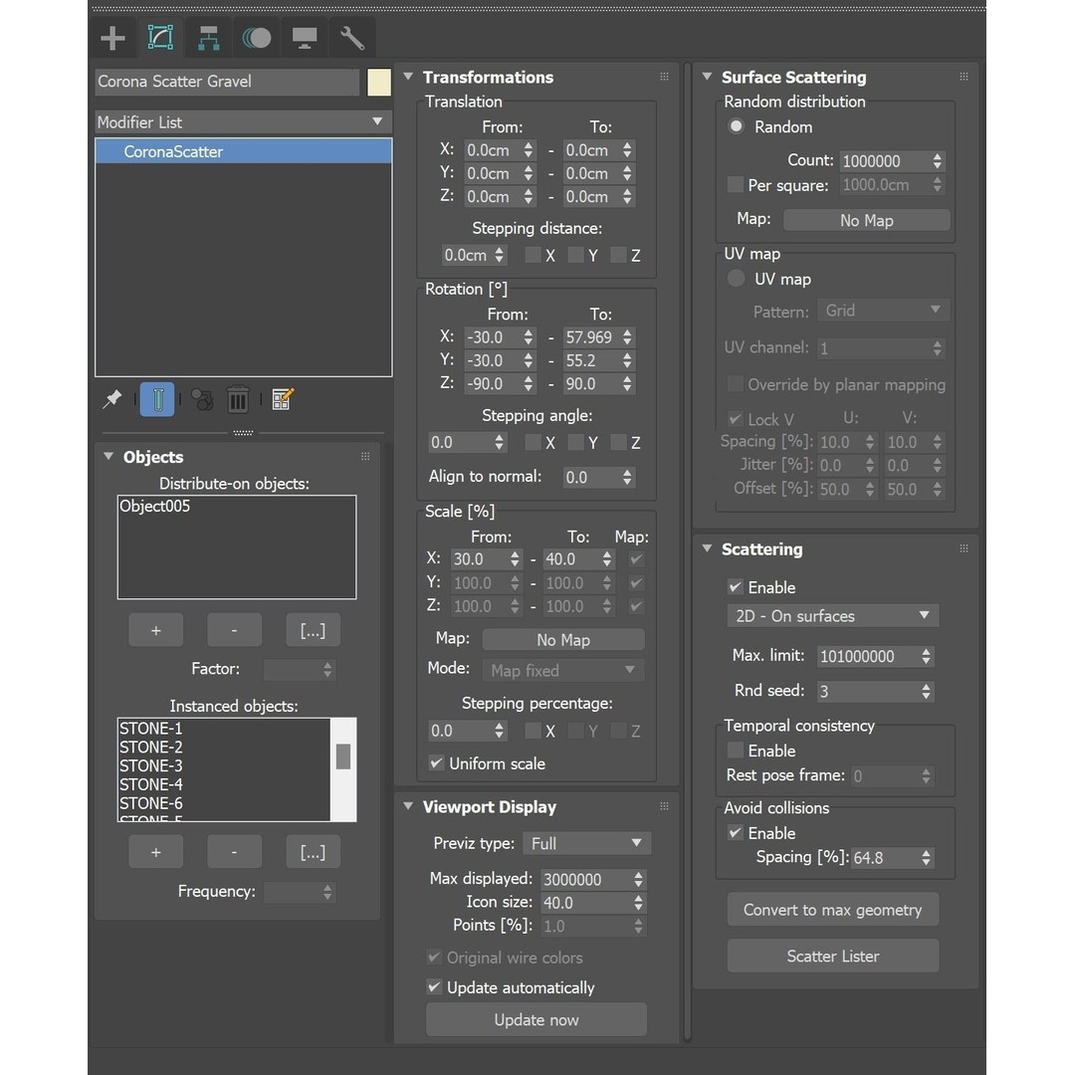Viewport: 1075px width, 1075px height.
Task: Click Scale Map No Map button
Action: pos(562,640)
